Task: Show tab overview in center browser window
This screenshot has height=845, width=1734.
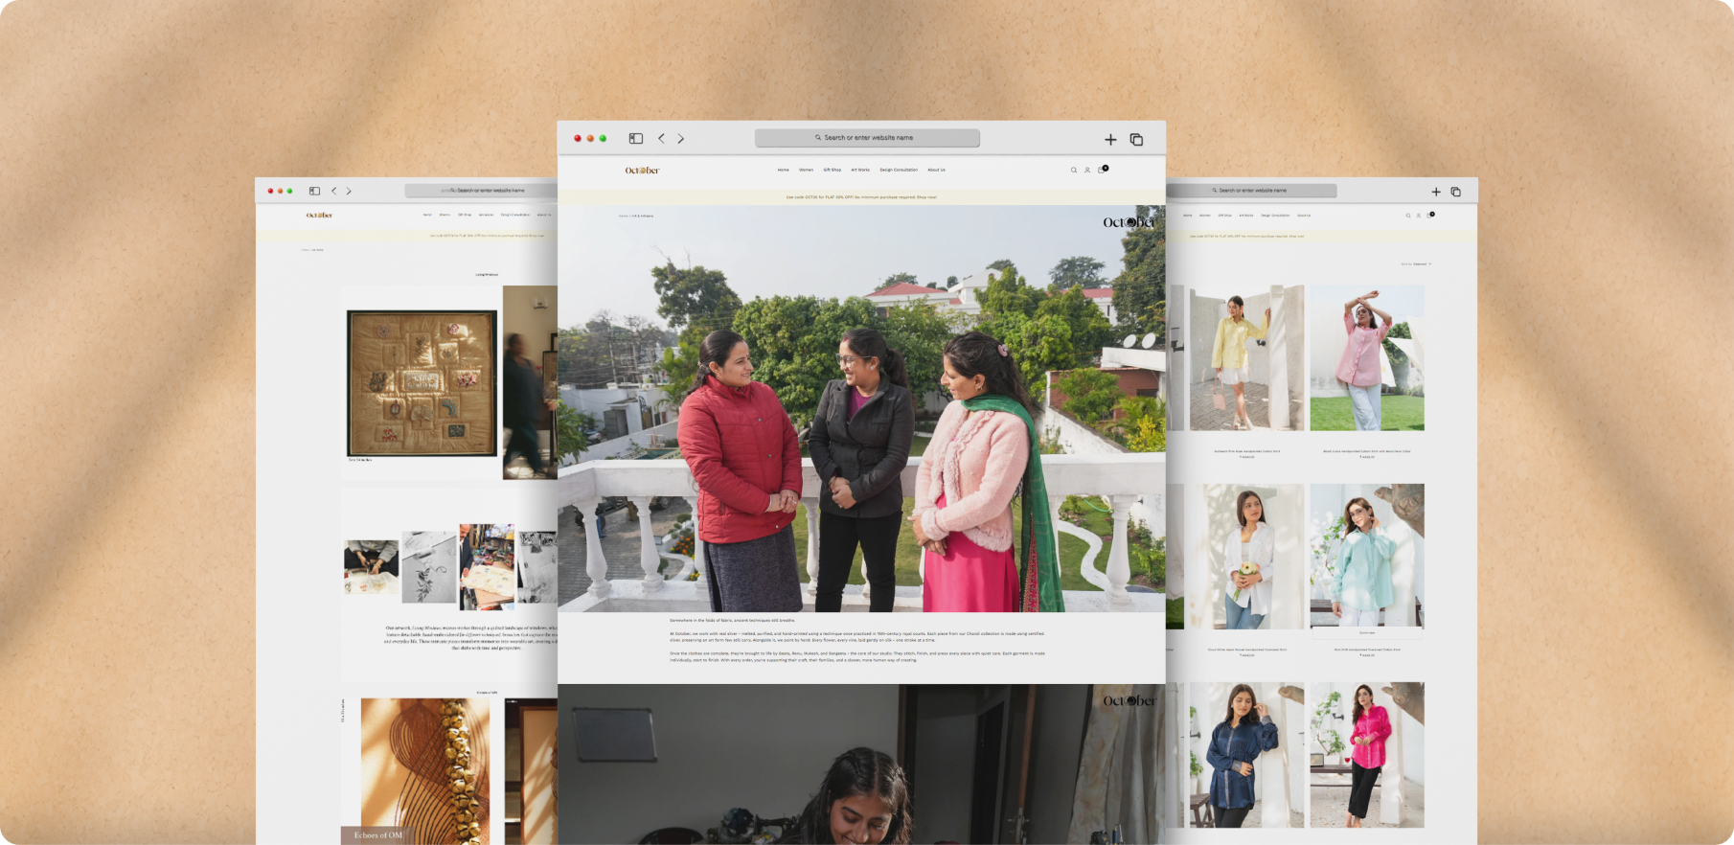Action: pyautogui.click(x=1136, y=140)
